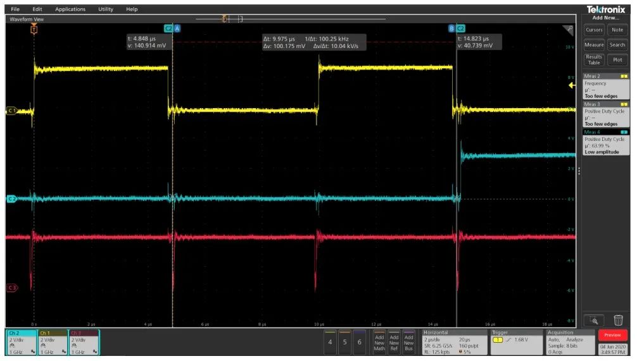Click the C1 waveform handle

[11, 111]
